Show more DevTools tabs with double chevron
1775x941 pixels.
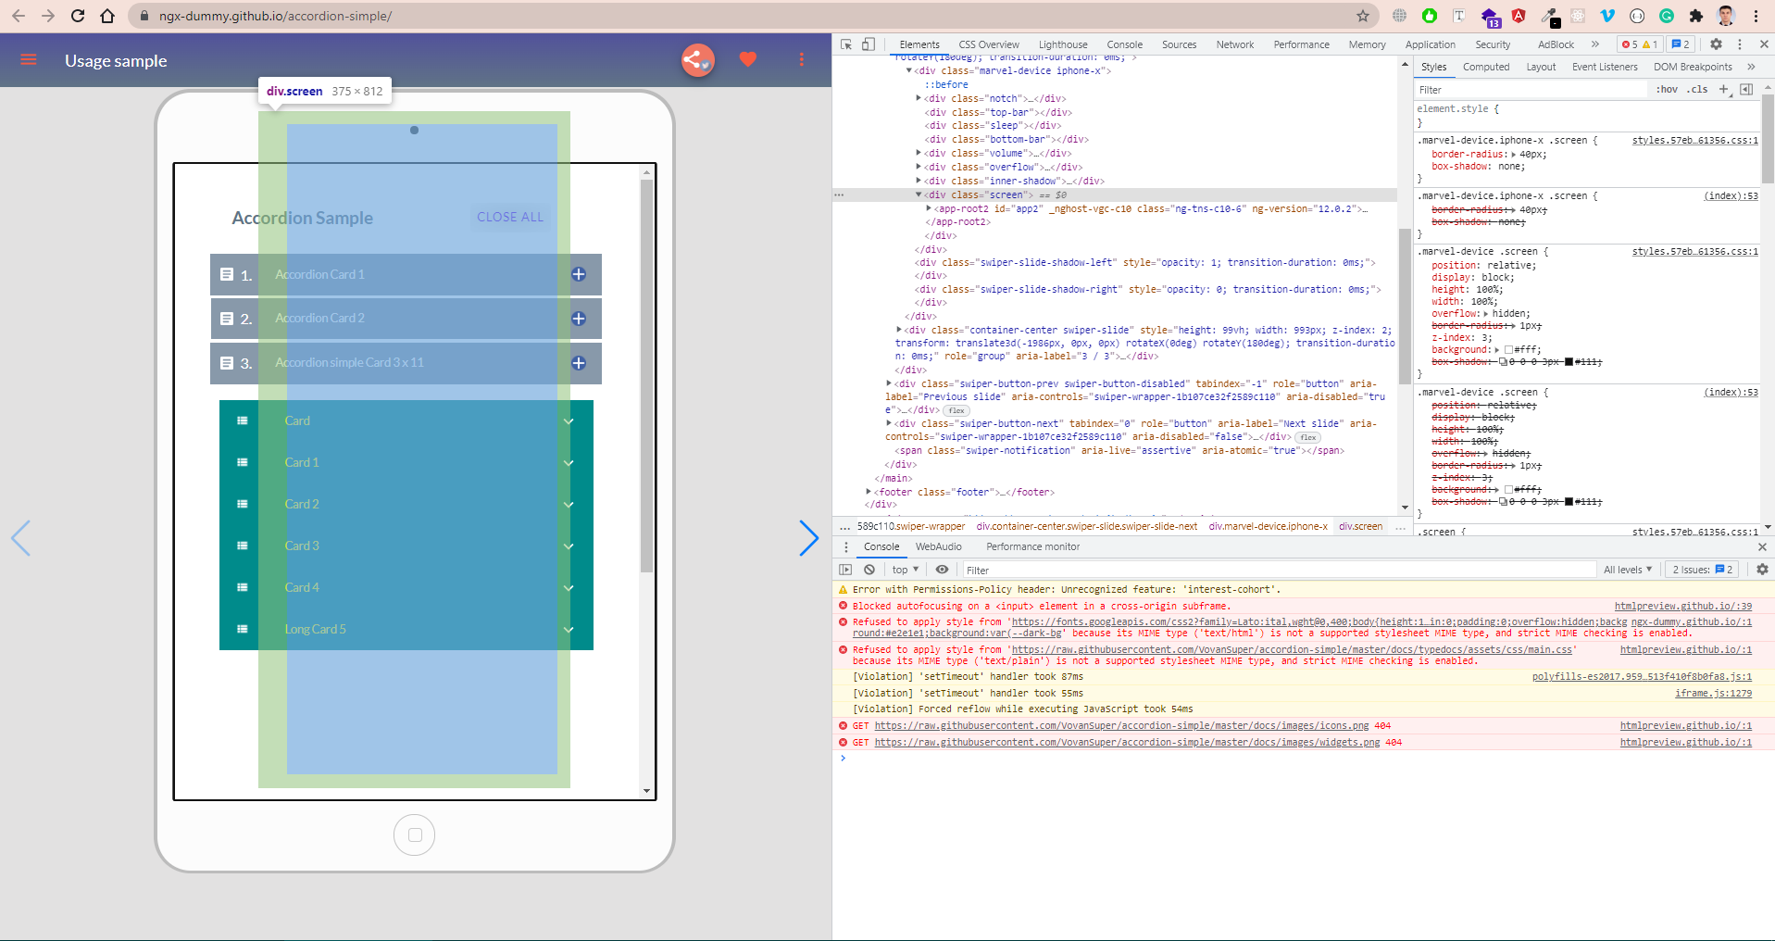pyautogui.click(x=1595, y=44)
